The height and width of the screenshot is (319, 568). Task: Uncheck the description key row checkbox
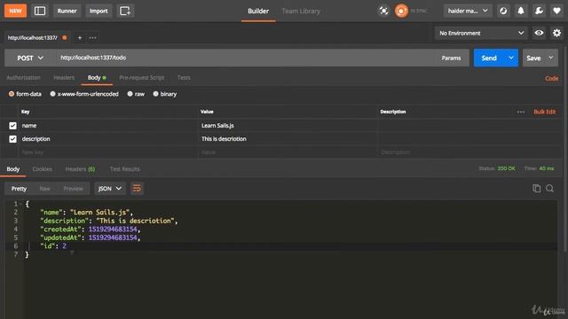coord(12,139)
